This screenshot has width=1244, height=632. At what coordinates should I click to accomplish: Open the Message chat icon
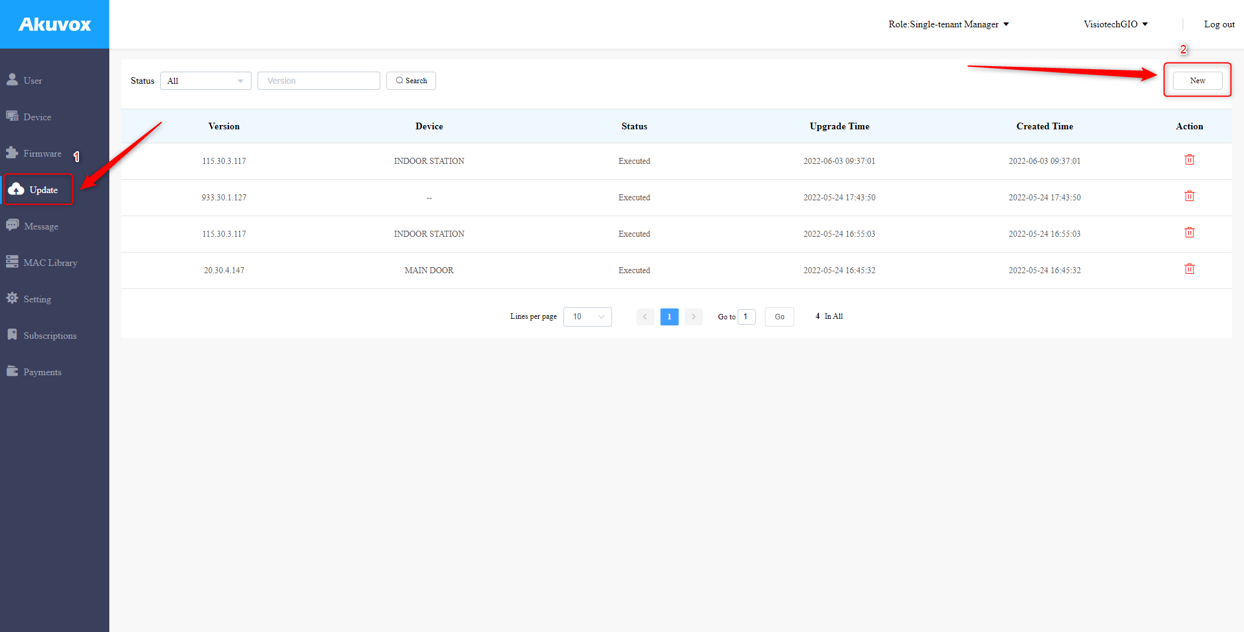[13, 224]
